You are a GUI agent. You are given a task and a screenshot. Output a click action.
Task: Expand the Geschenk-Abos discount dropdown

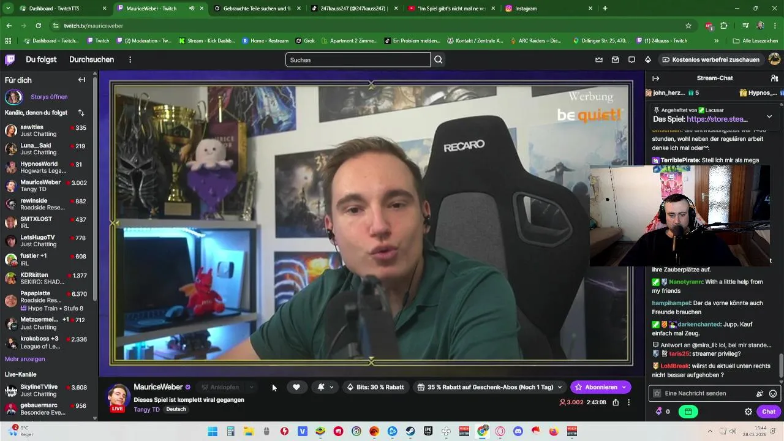(559, 387)
